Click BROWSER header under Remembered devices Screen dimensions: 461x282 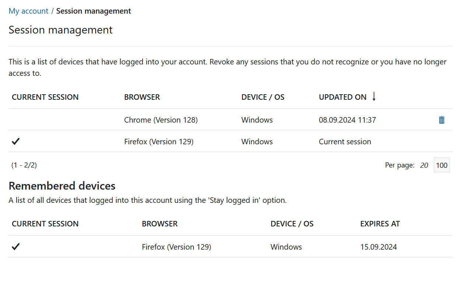coord(160,224)
